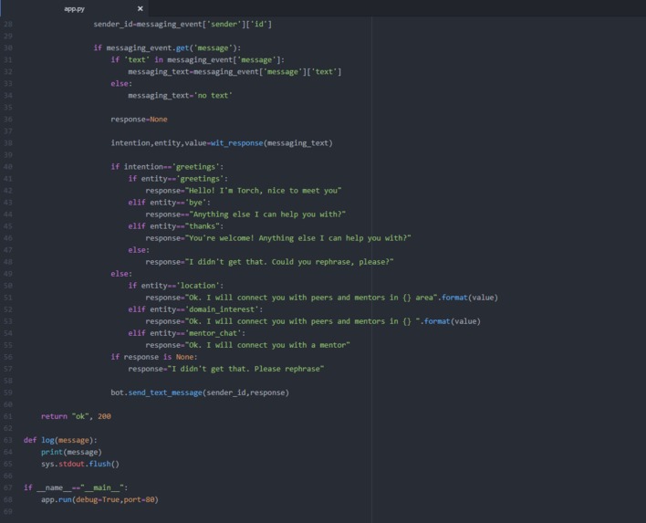Click intention=='greetings' condition
The image size is (646, 523).
point(167,167)
